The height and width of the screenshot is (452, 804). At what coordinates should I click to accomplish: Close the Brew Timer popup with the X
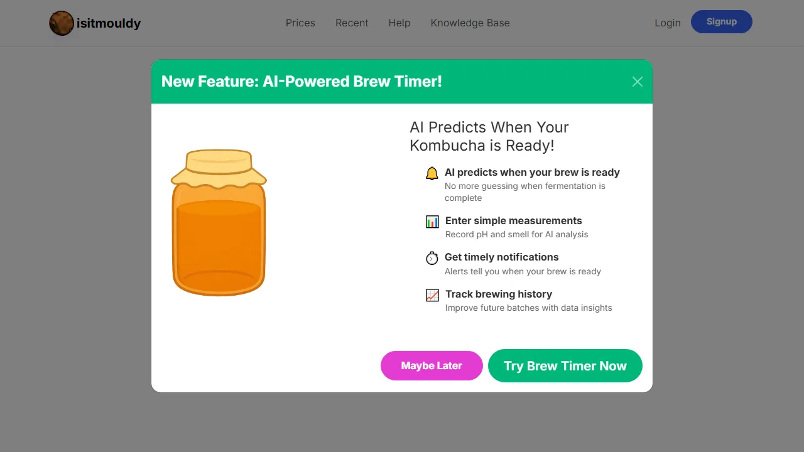(x=637, y=82)
